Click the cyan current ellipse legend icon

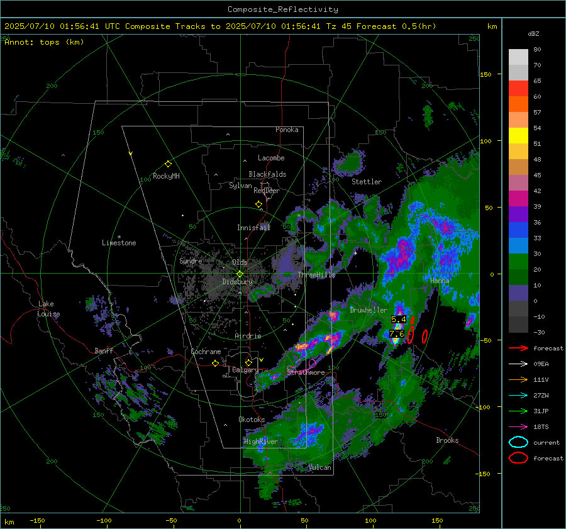[518, 442]
